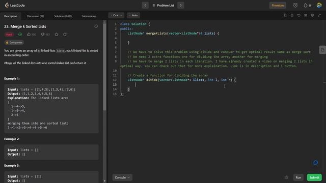Open the blue chat assistant icon
Viewport: 326px width, 183px height.
point(315,163)
